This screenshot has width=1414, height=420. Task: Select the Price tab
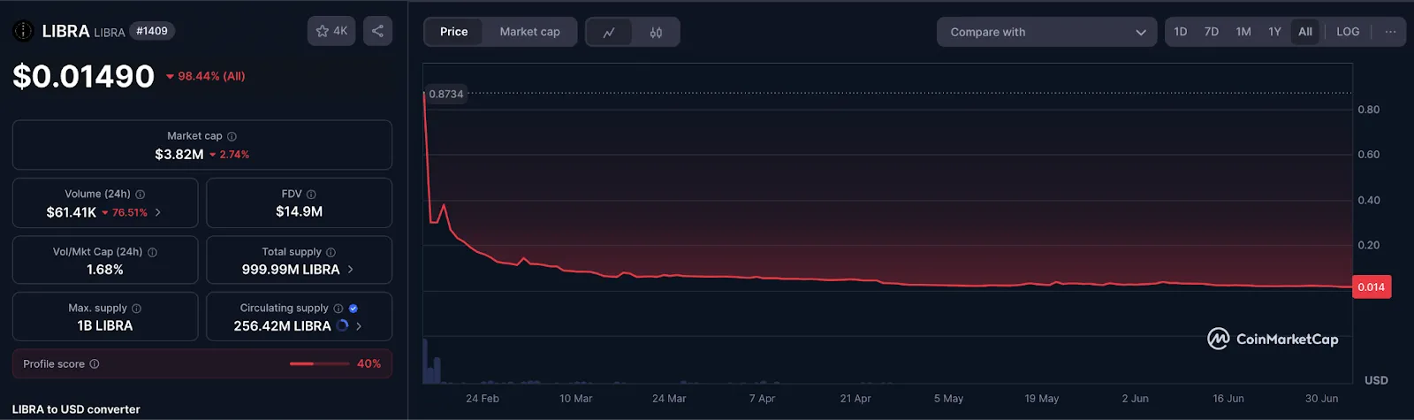click(454, 32)
